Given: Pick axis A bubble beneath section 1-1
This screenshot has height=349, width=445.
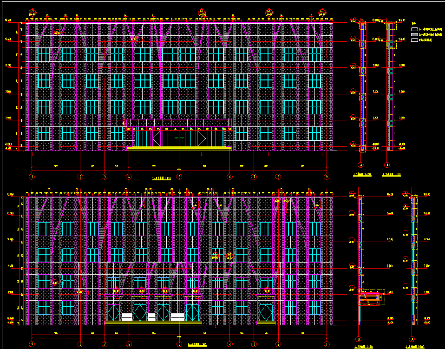Looking at the screenshot, I should coord(361,165).
